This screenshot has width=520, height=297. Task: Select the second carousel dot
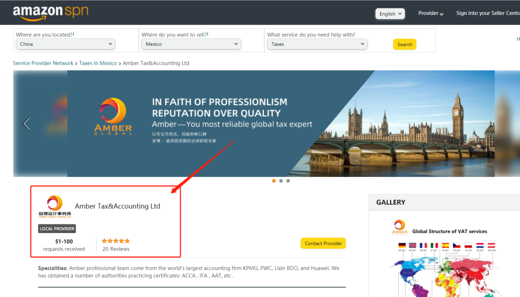click(281, 181)
